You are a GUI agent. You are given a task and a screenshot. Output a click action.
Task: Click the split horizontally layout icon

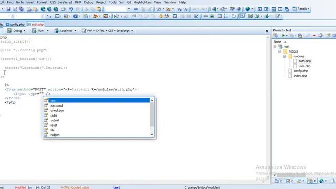pyautogui.click(x=274, y=9)
